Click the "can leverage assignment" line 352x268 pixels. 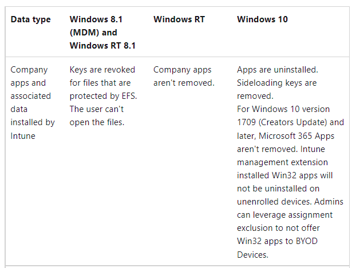coord(284,215)
